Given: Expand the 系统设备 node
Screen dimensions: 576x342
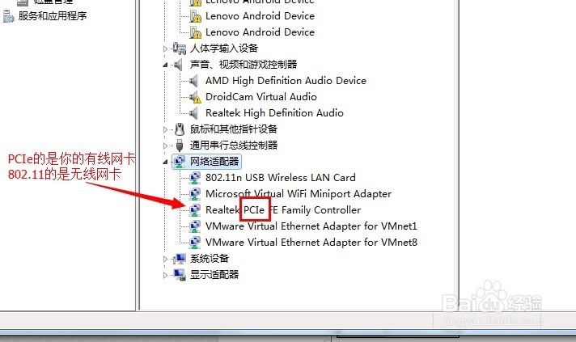Looking at the screenshot, I should point(165,259).
